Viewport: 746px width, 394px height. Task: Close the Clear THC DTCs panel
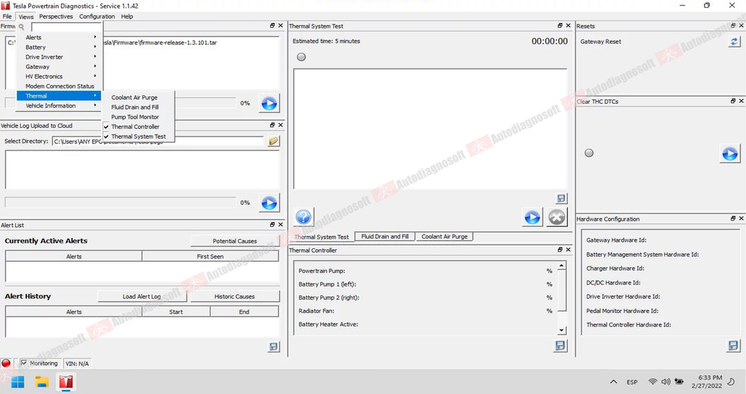tap(741, 101)
